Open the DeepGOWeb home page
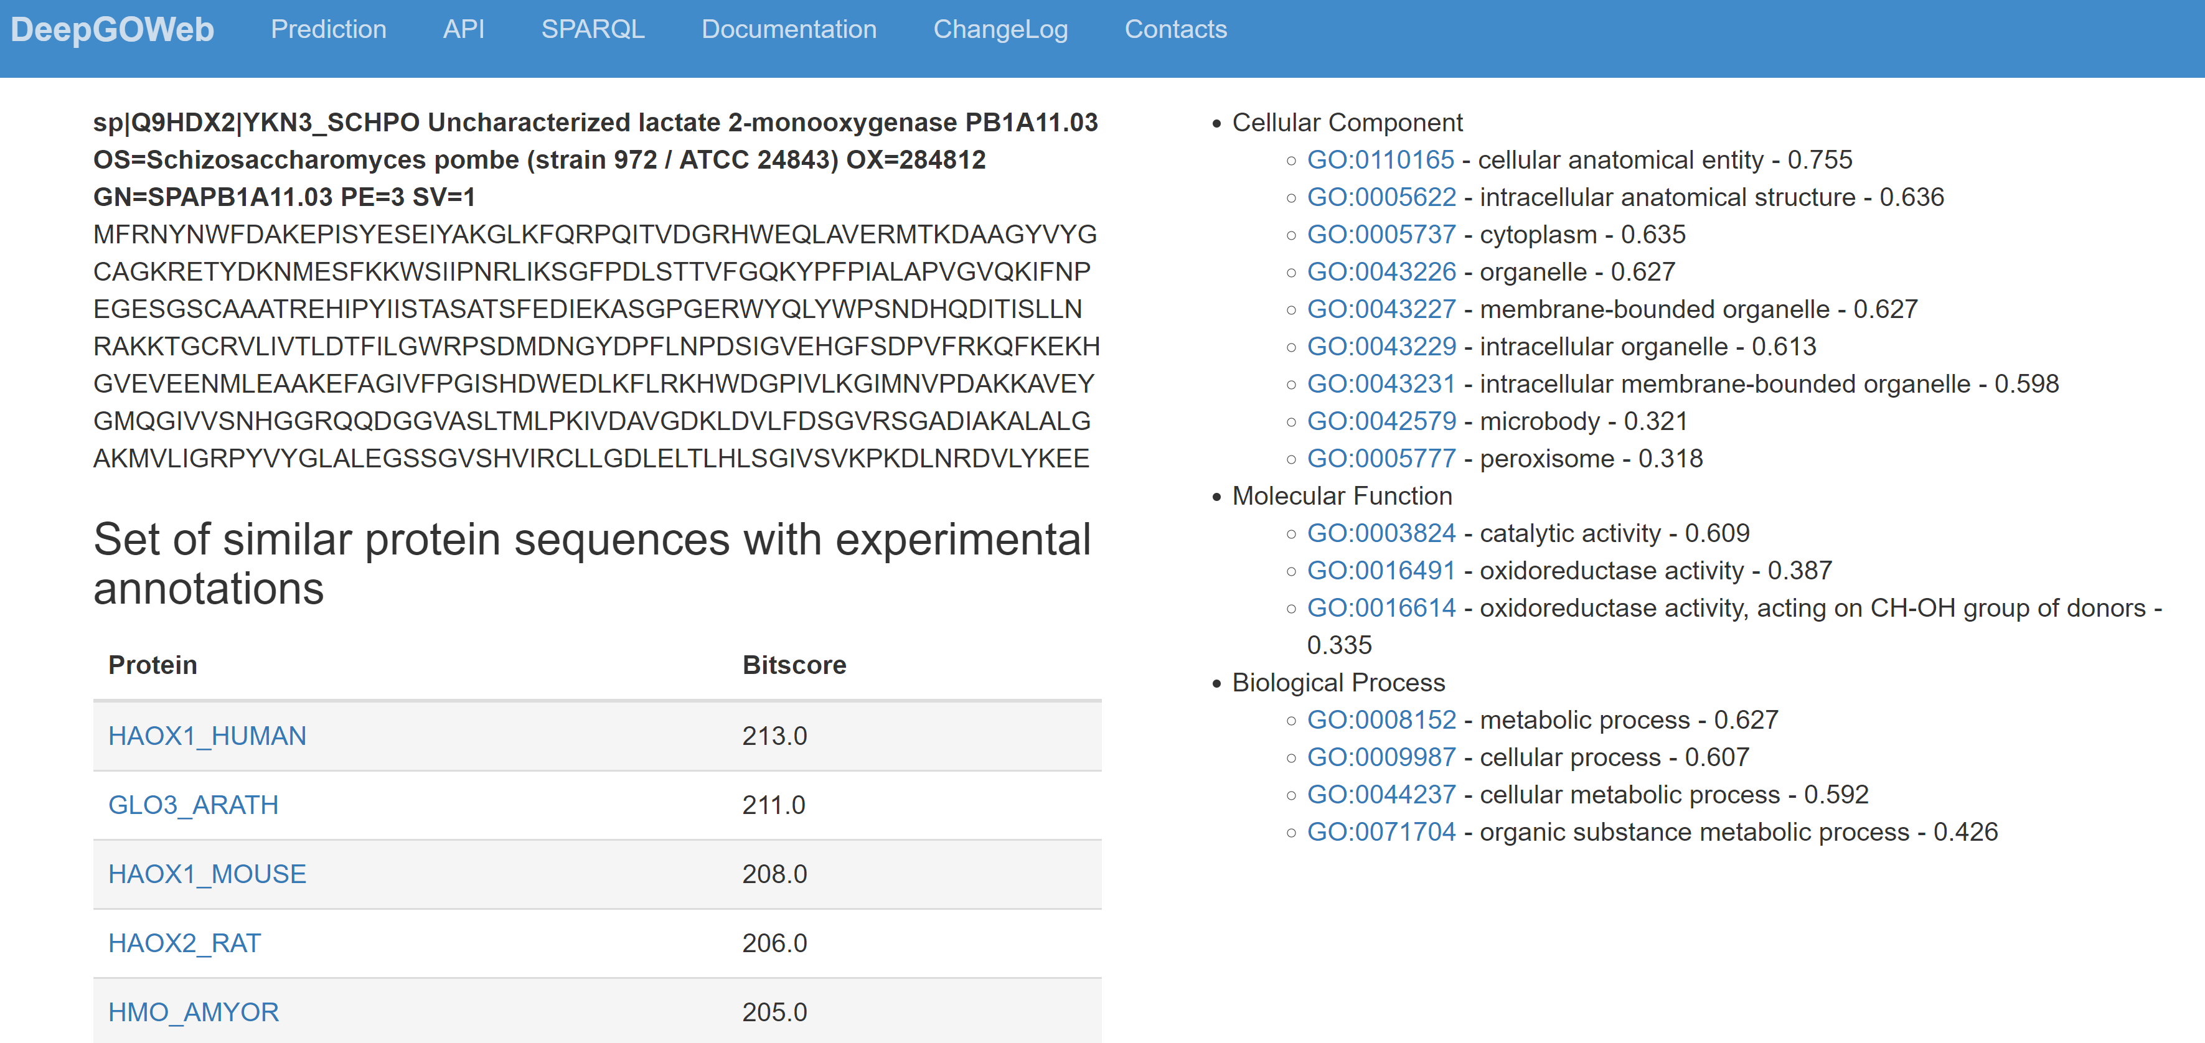The height and width of the screenshot is (1043, 2205). [x=111, y=29]
